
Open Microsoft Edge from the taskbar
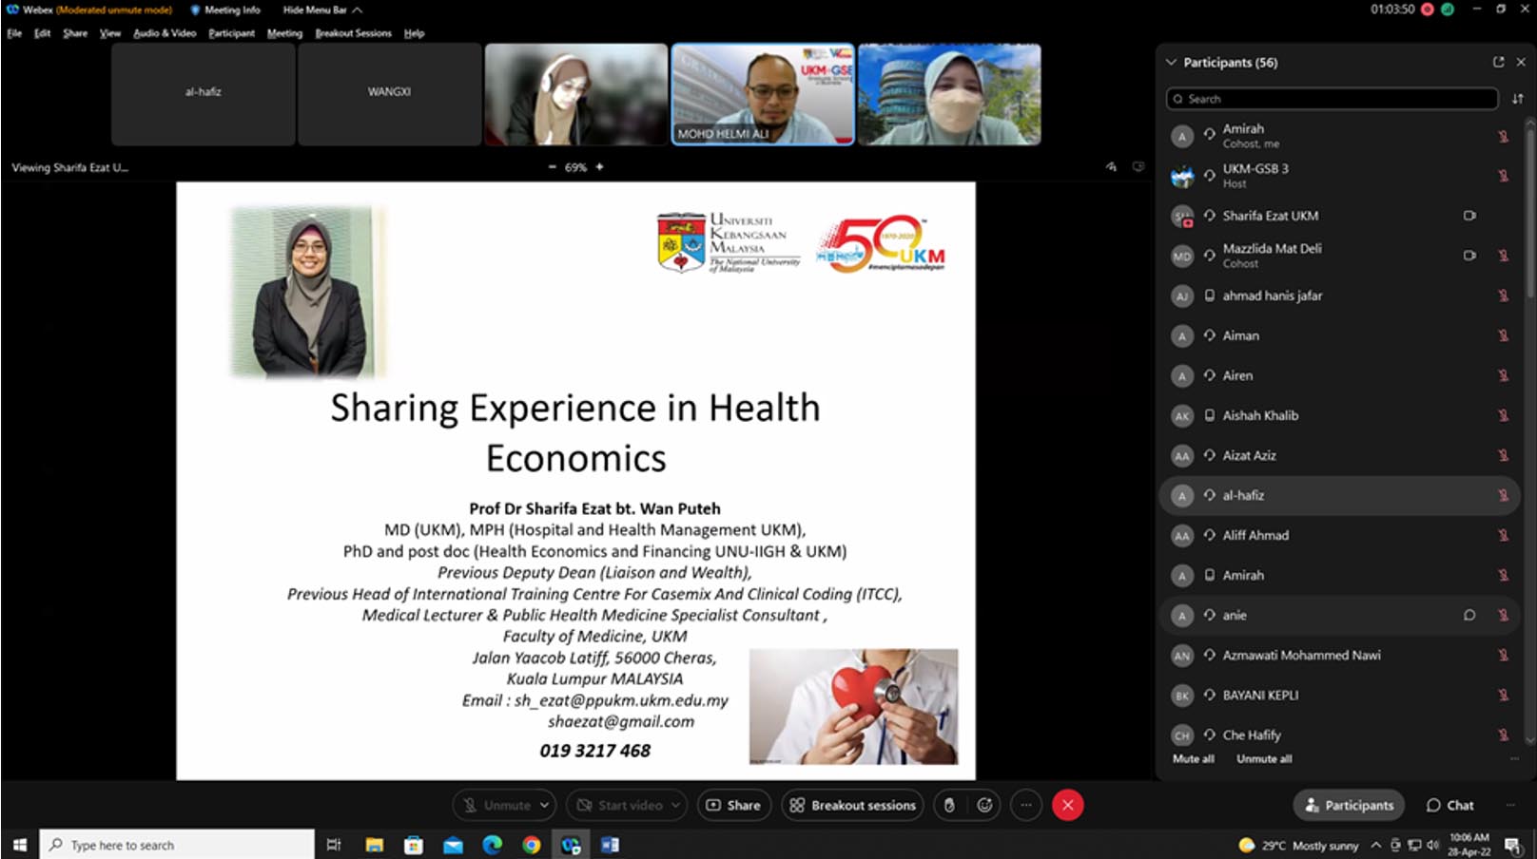[492, 845]
